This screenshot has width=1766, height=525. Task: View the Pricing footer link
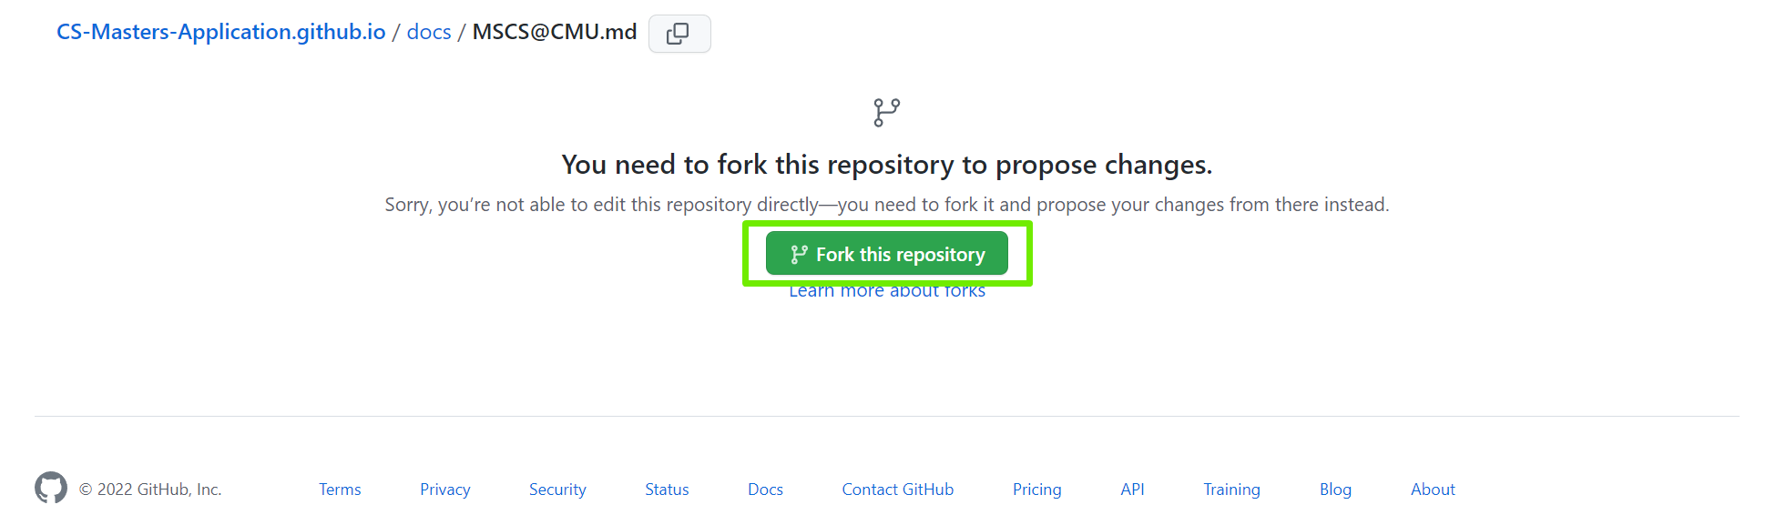[1037, 490]
